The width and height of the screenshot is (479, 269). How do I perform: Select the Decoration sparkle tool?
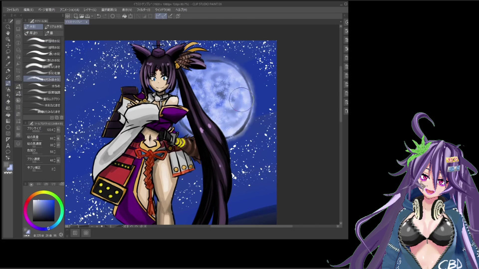click(8, 96)
